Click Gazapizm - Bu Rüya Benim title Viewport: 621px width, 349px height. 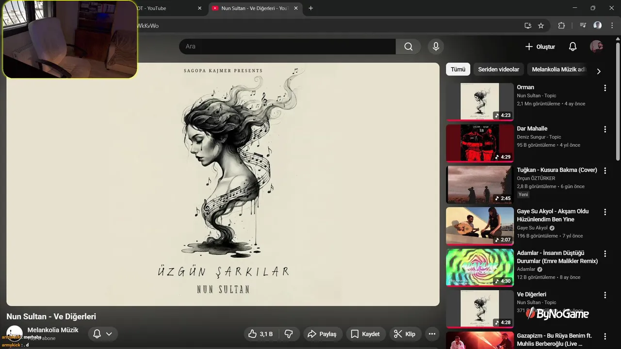tap(555, 340)
